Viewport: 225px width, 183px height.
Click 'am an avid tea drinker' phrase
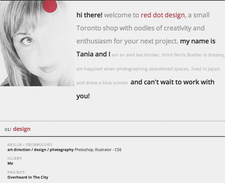click(136, 55)
